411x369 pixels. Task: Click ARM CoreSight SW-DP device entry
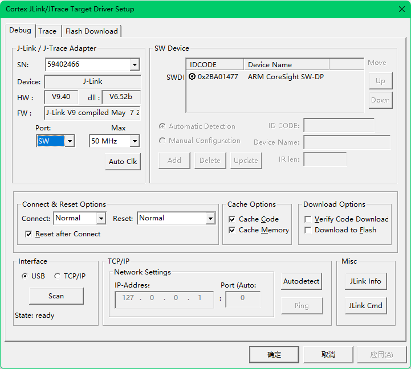tap(286, 77)
